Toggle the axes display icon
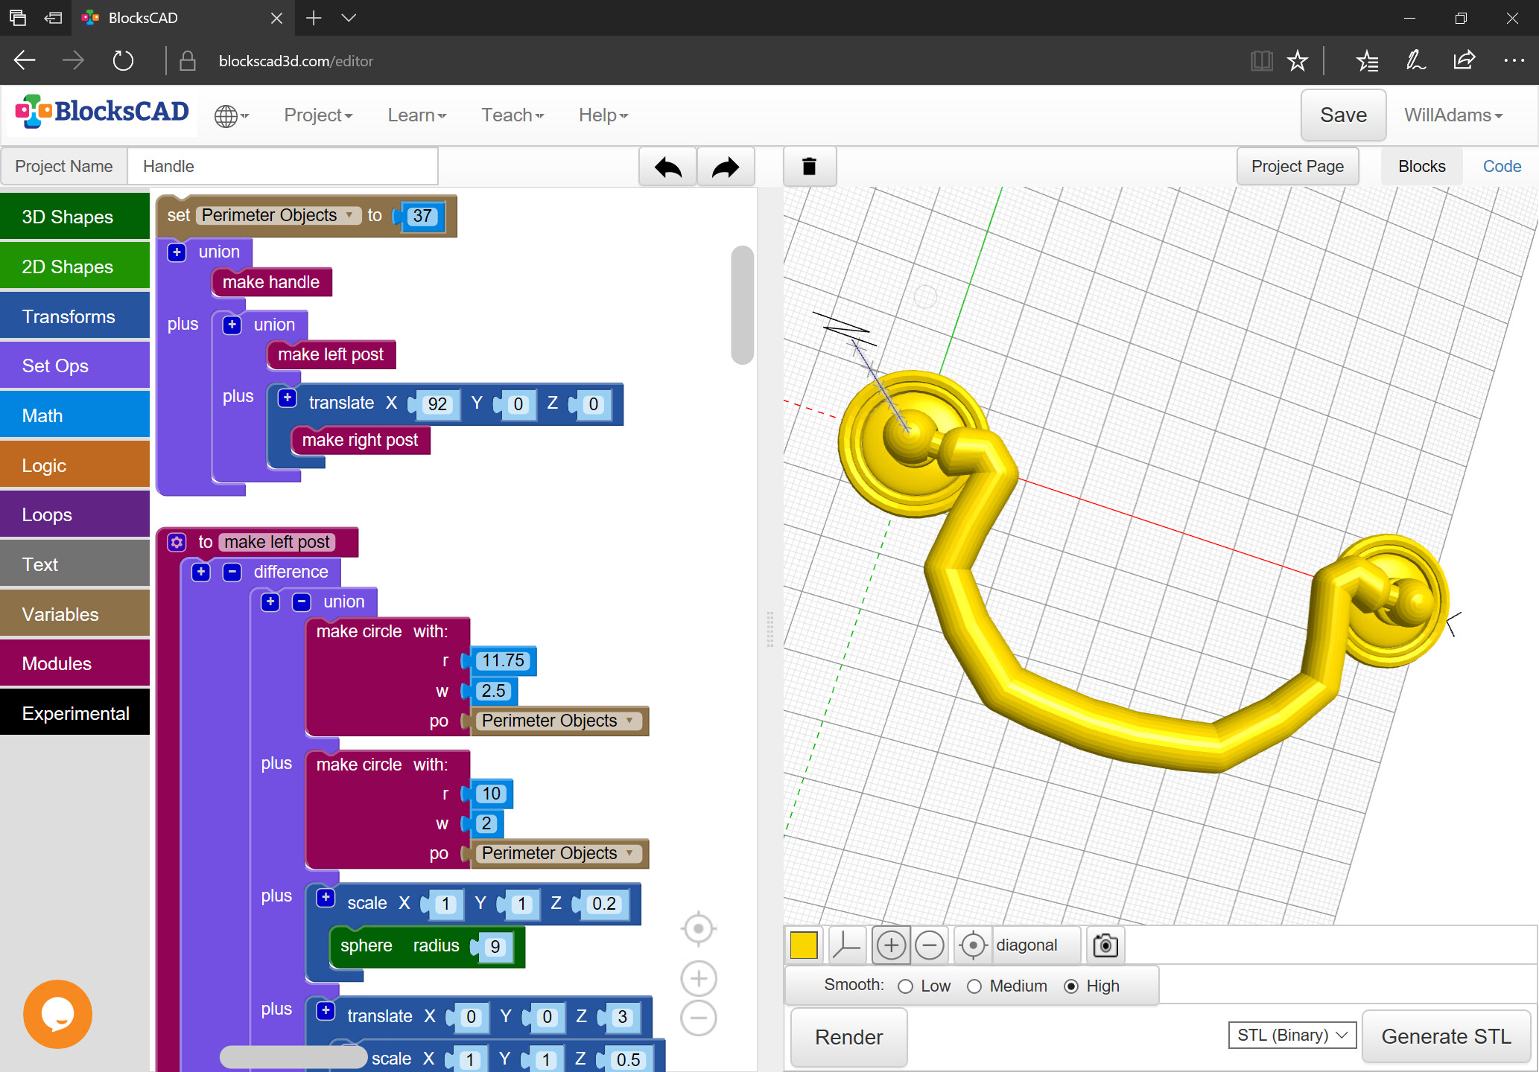 847,945
